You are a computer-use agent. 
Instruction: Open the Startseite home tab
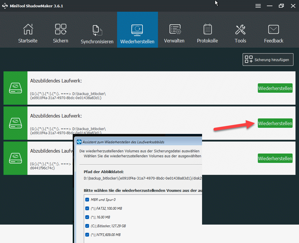[28, 33]
